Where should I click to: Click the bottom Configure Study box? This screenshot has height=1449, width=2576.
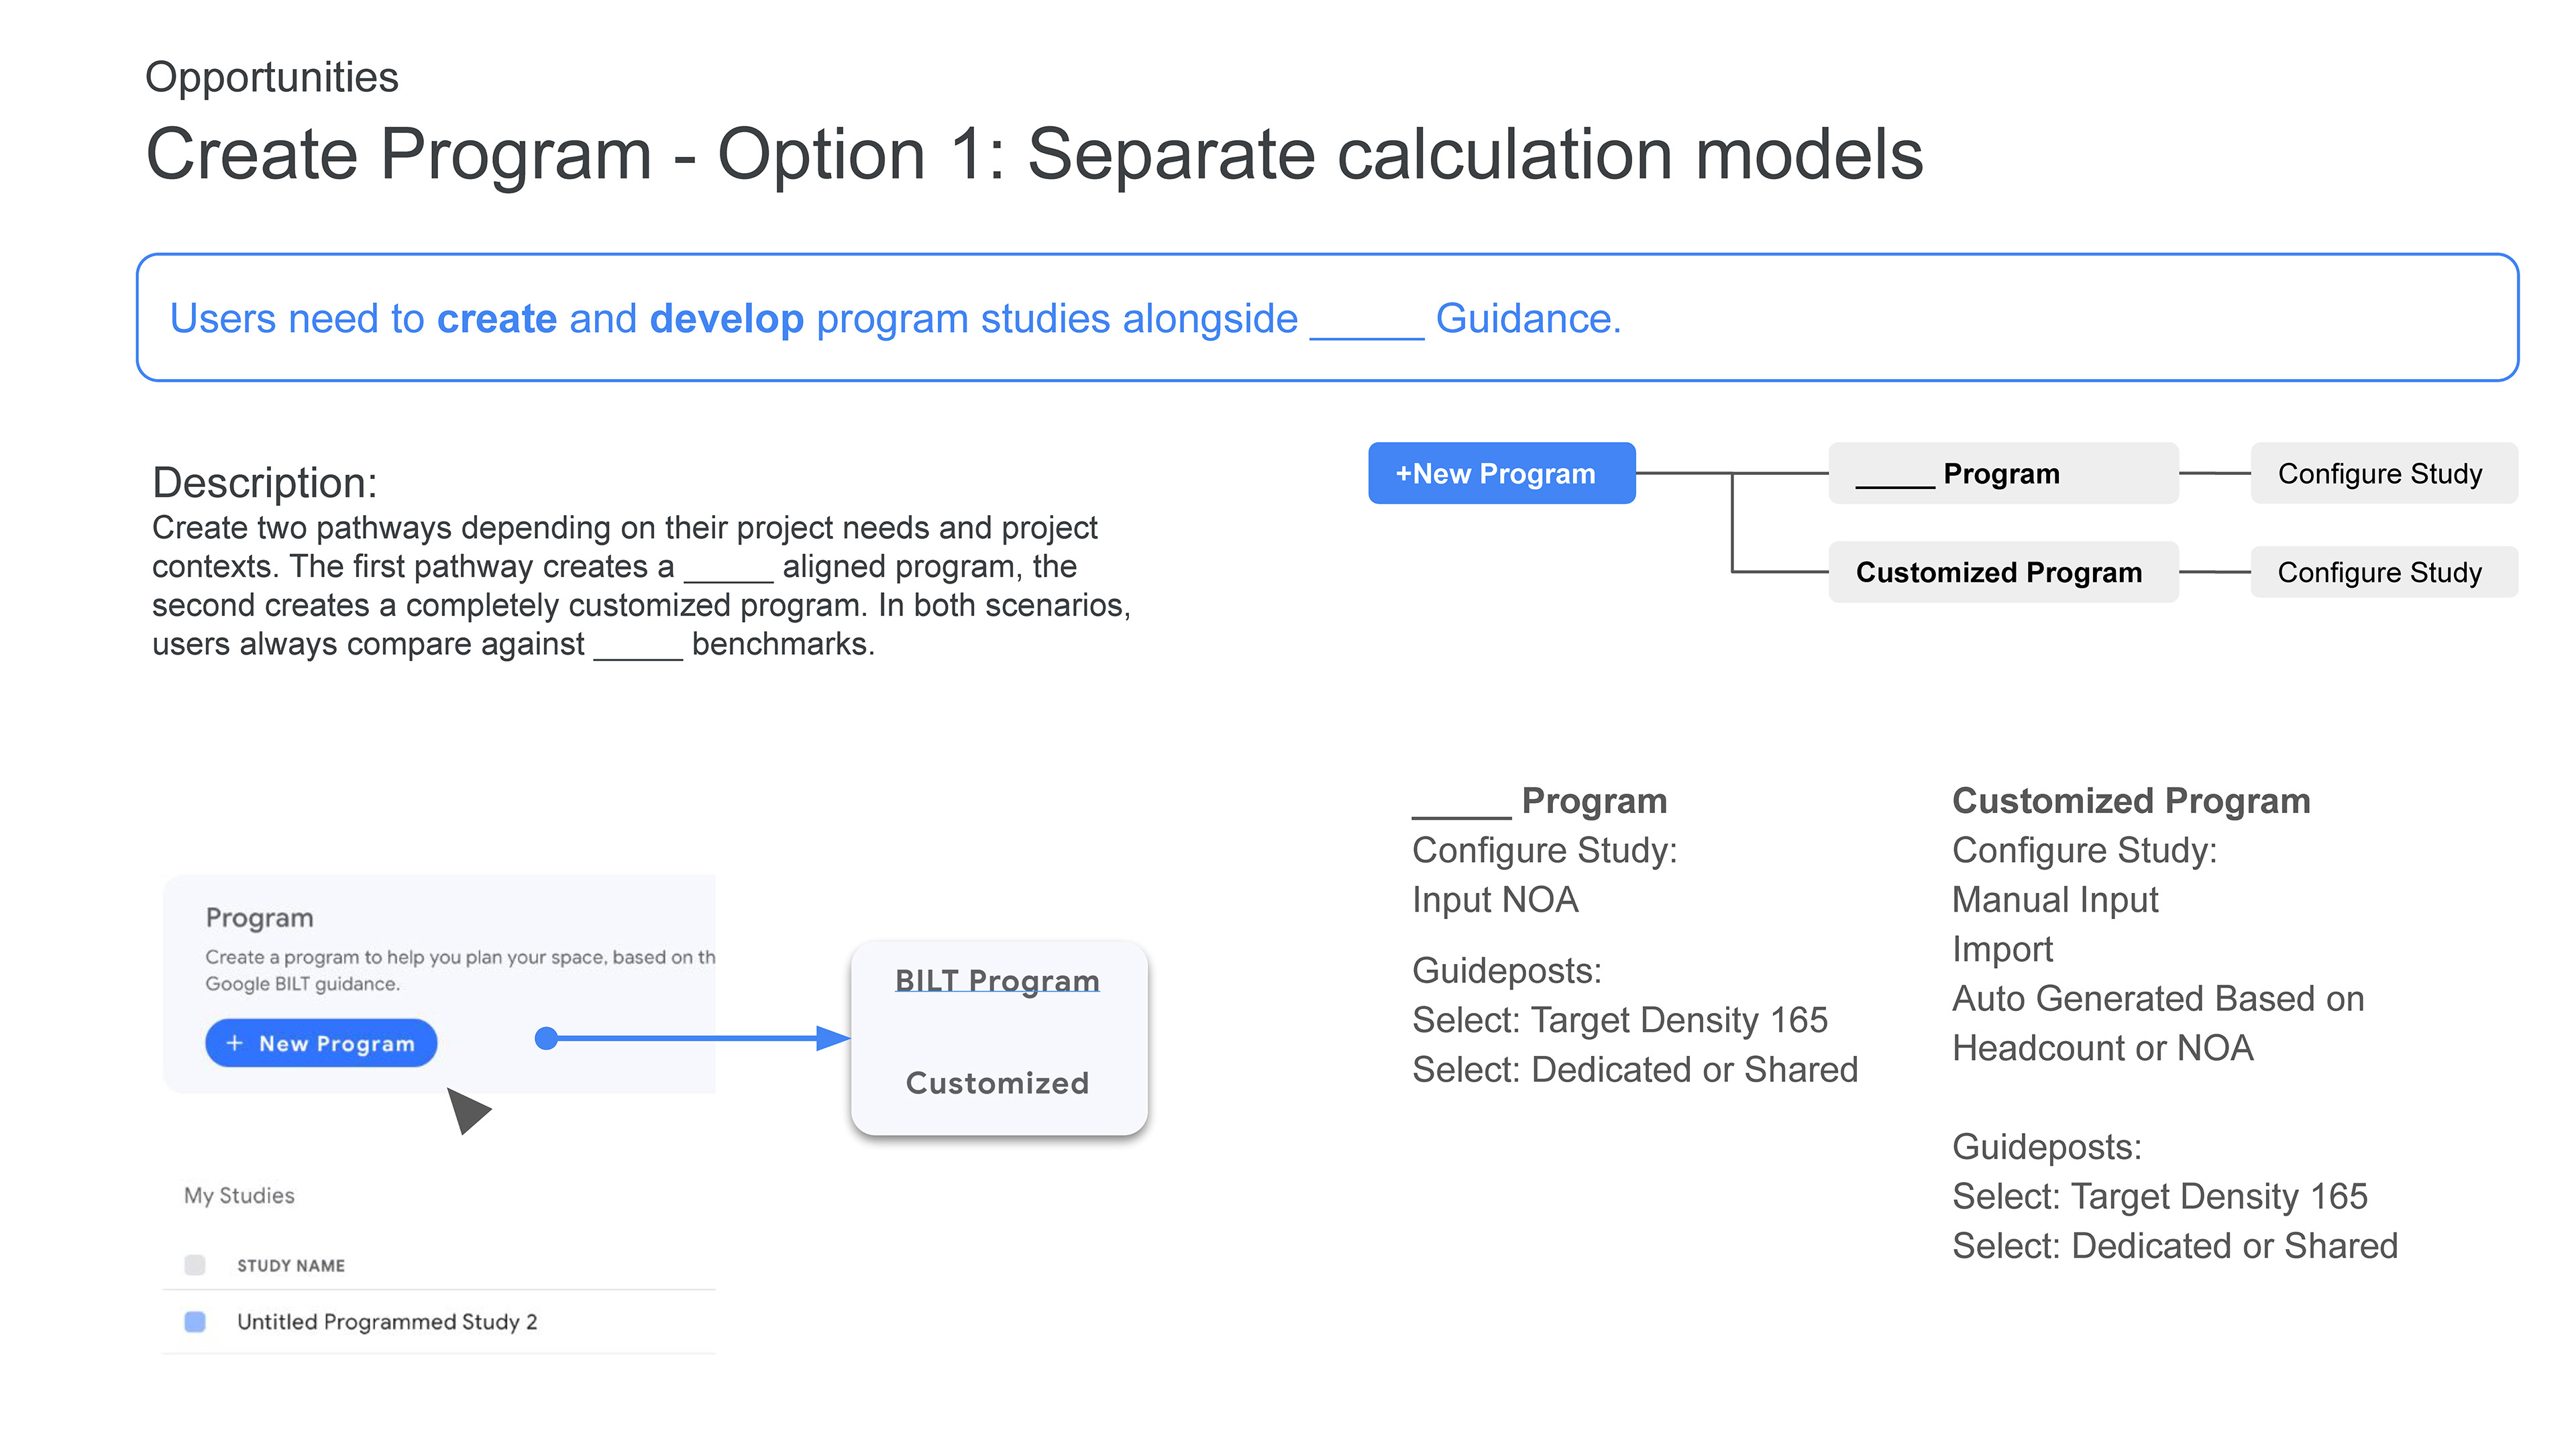coord(2382,572)
